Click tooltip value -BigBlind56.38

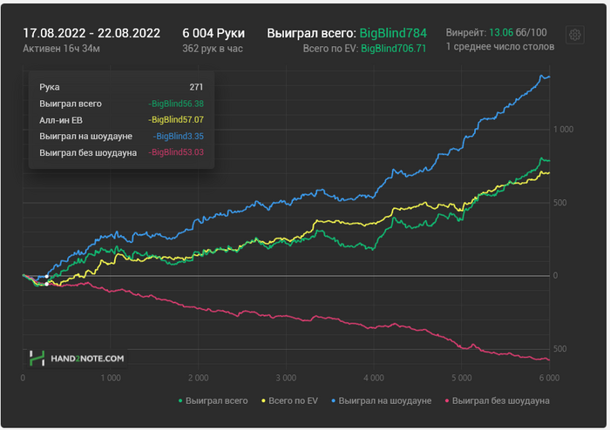(176, 104)
